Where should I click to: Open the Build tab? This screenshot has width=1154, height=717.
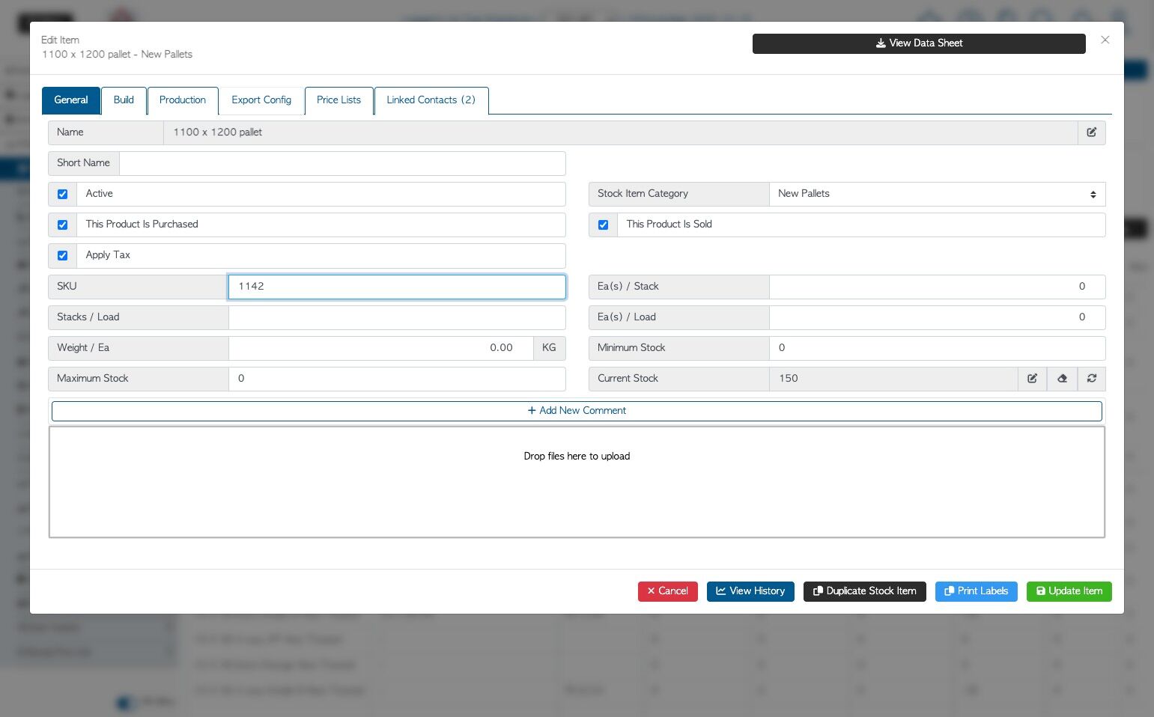pos(124,100)
